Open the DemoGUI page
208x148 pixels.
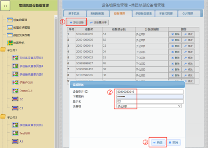pyautogui.click(x=22, y=91)
